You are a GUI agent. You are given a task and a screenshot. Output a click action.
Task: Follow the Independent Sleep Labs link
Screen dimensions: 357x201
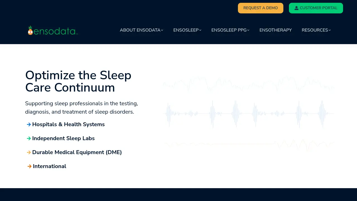[63, 138]
